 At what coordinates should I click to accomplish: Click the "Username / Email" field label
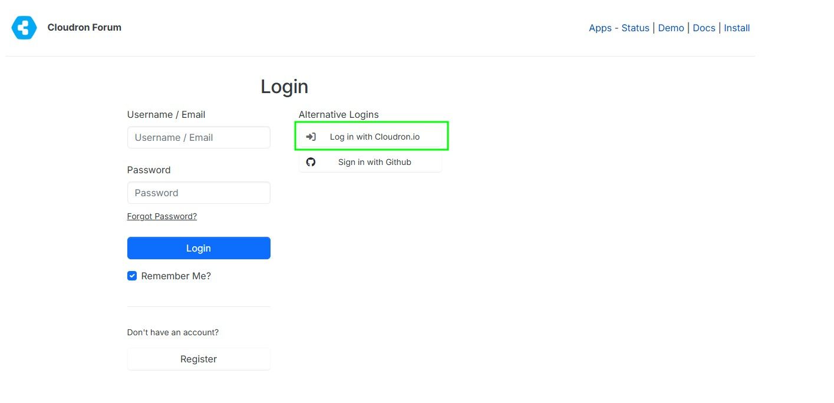point(166,114)
